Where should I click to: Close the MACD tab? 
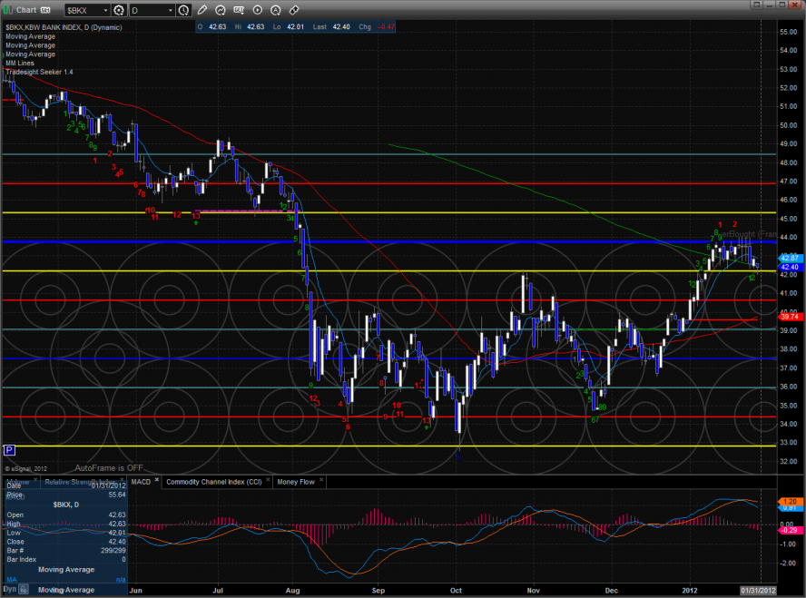157,480
